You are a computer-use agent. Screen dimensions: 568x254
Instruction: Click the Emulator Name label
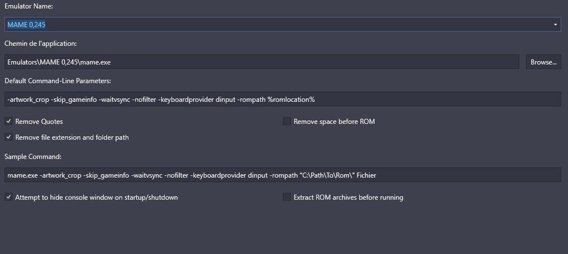coord(29,6)
